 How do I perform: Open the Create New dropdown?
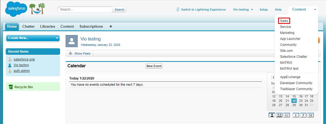(x=33, y=38)
